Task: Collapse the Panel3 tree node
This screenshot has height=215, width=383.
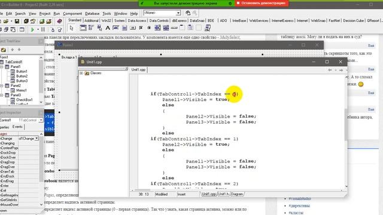Action: click(x=2, y=95)
